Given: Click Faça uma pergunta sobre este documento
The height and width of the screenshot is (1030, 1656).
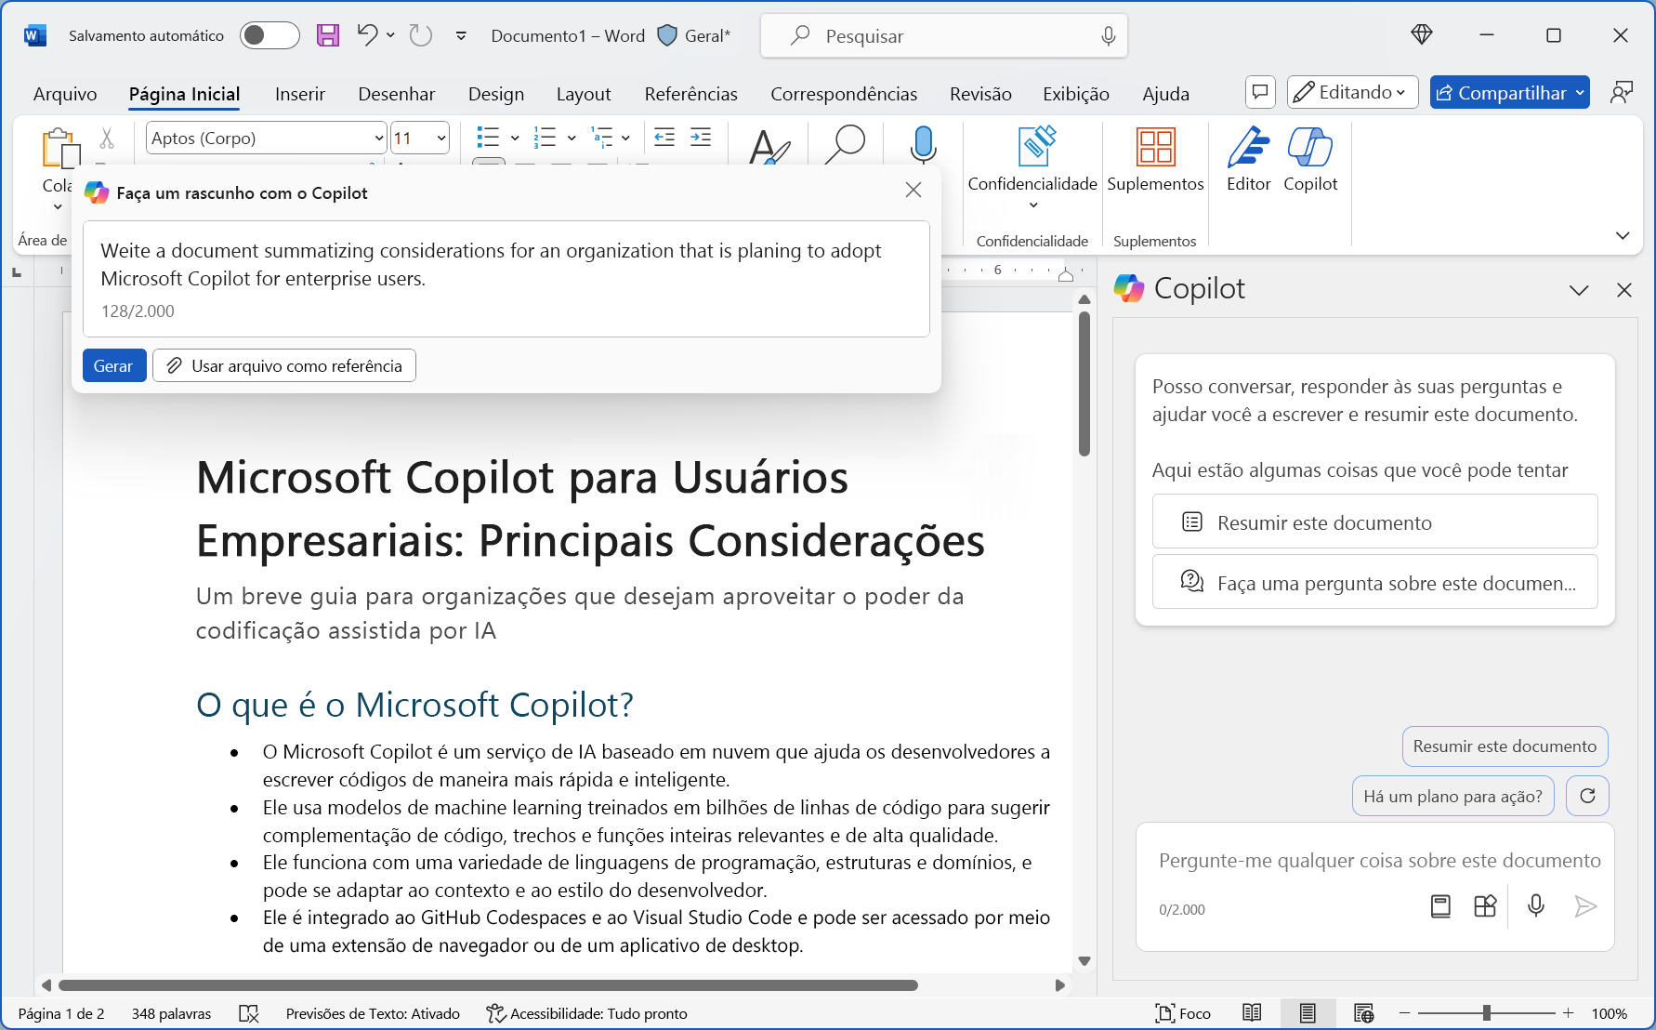Looking at the screenshot, I should [1374, 582].
